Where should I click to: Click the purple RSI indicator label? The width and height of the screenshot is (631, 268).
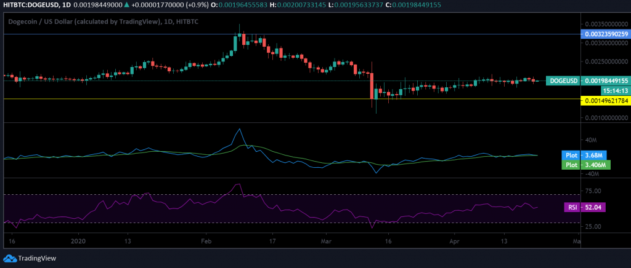point(572,207)
